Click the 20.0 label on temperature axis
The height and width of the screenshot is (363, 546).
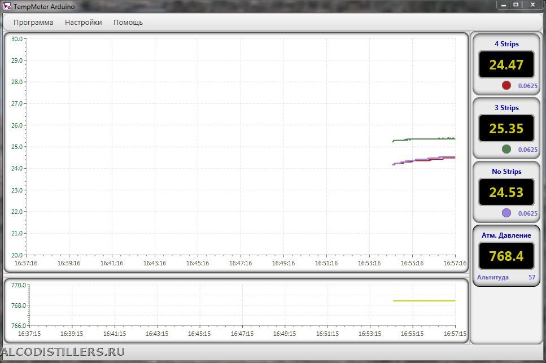click(16, 255)
